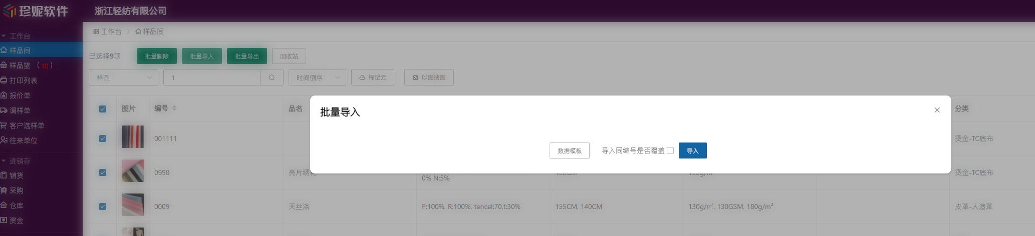
Task: Open 往来单位 in the sidebar
Action: point(41,140)
